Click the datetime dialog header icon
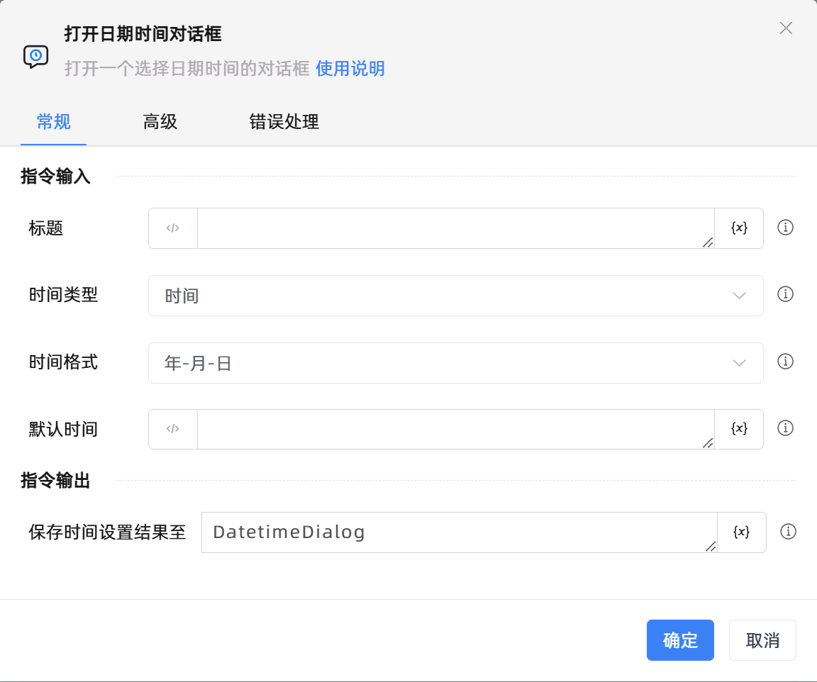This screenshot has height=682, width=817. pos(36,56)
